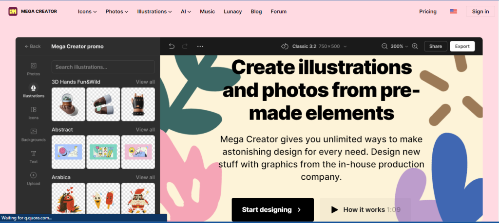This screenshot has height=223, width=499.
Task: Open the Classic 3:2 canvas size dropdown
Action: pyautogui.click(x=319, y=46)
